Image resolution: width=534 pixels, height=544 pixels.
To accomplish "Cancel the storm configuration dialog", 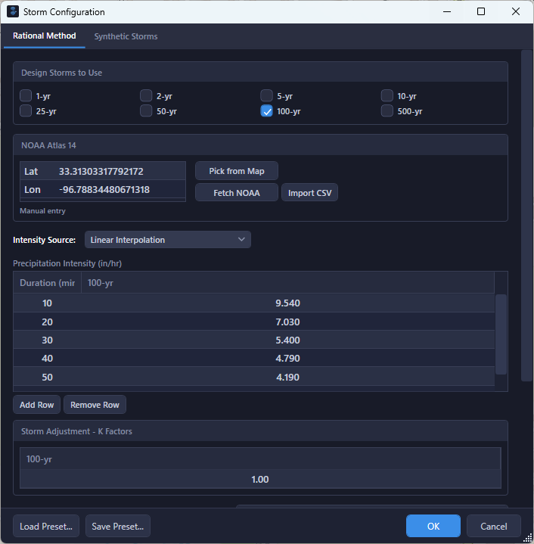I will pyautogui.click(x=493, y=527).
